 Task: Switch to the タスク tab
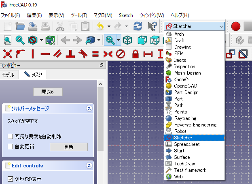(x=33, y=75)
